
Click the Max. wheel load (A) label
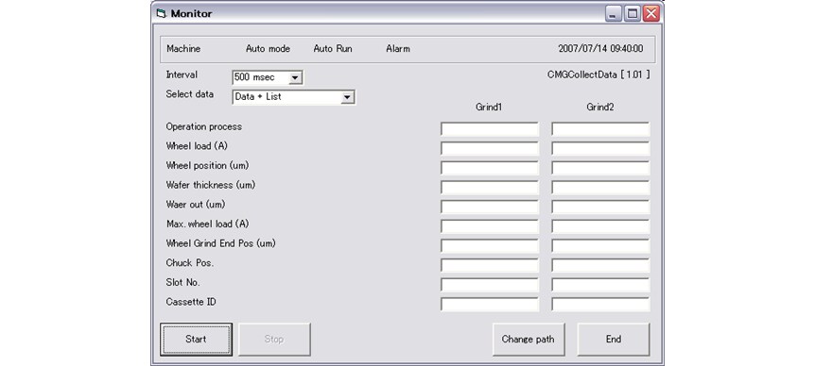207,224
